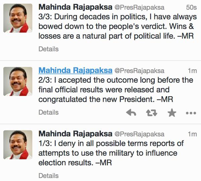Select the tweet text about military influence
This screenshot has width=201, height=181.
coord(111,153)
